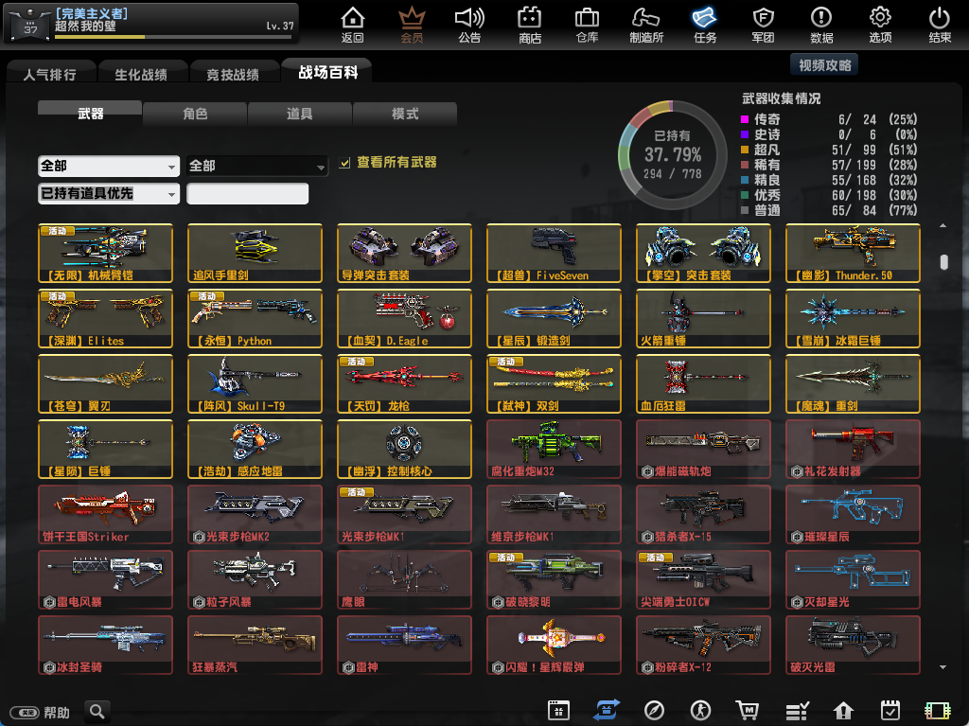Click the 返回 home icon
The width and height of the screenshot is (969, 726).
353,19
